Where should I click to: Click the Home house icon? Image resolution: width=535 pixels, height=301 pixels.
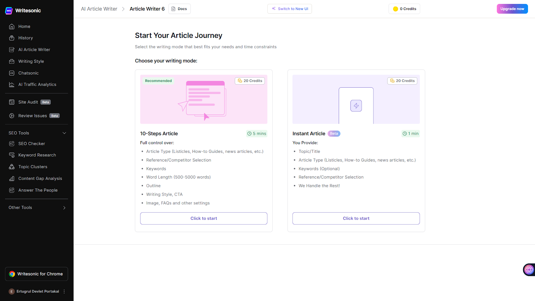tap(12, 26)
